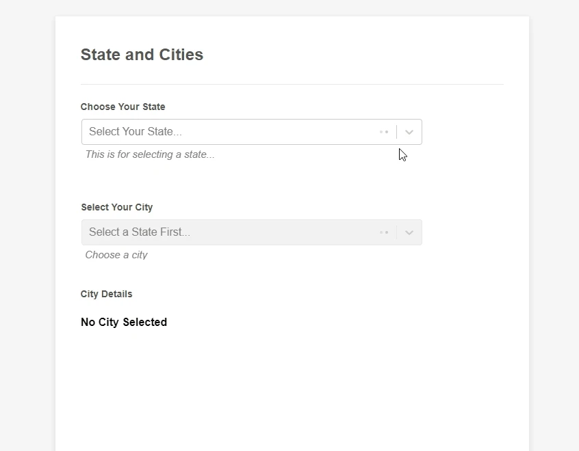Expand the Select Your City dropdown chevron
This screenshot has height=451, width=579.
(x=409, y=232)
